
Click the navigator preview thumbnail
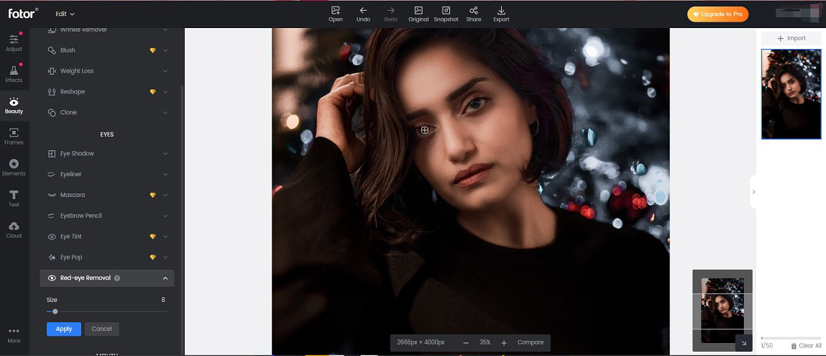pyautogui.click(x=722, y=311)
